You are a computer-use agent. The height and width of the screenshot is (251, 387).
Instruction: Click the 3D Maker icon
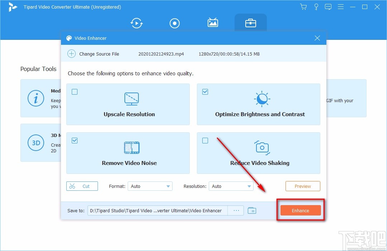click(36, 143)
